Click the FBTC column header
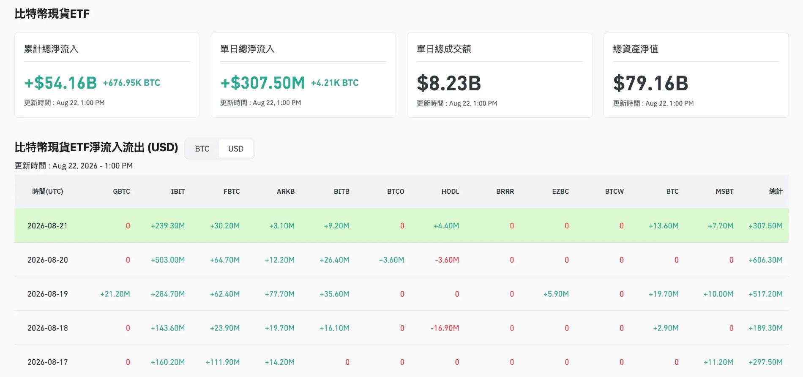Viewport: 803px width, 377px height. coord(232,191)
